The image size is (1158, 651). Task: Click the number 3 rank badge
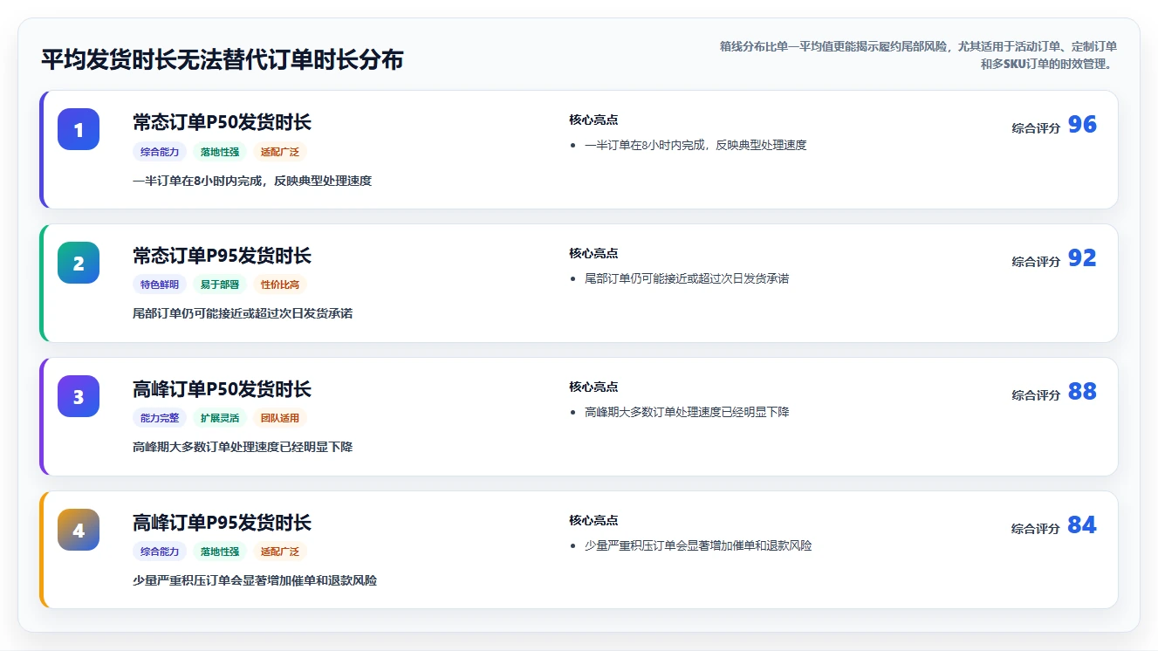click(79, 396)
